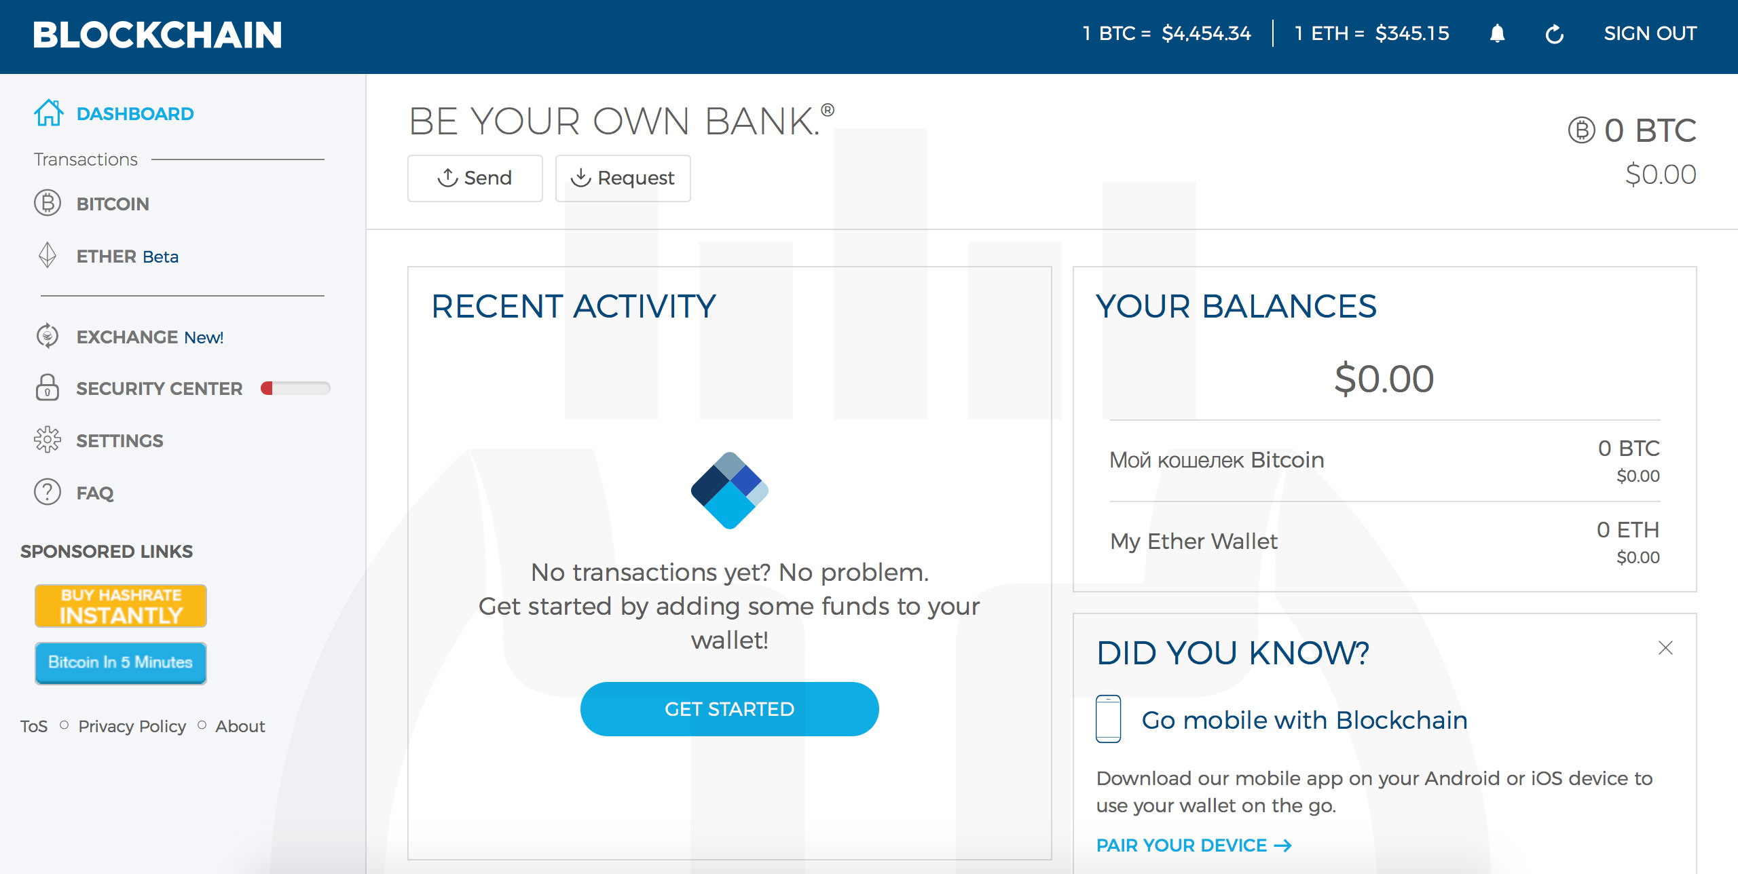Click the Bitcoin transactions menu item
The image size is (1738, 874).
pyautogui.click(x=113, y=204)
